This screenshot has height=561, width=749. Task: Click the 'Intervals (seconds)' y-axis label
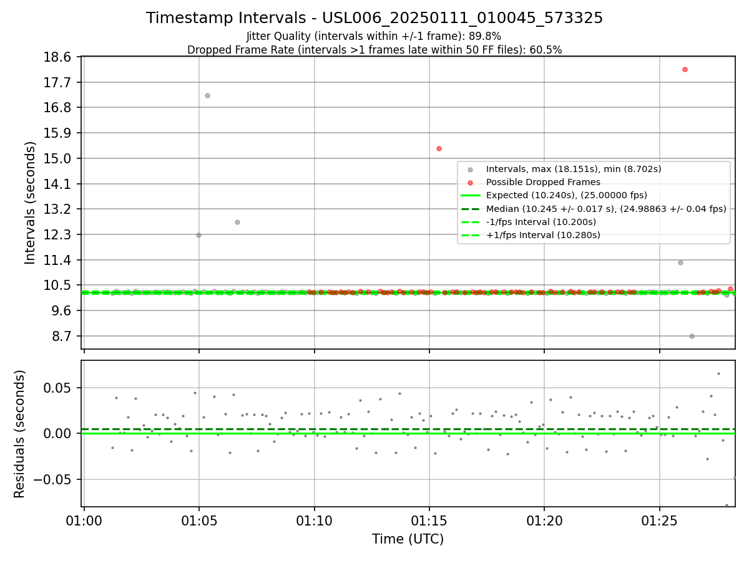pyautogui.click(x=31, y=203)
